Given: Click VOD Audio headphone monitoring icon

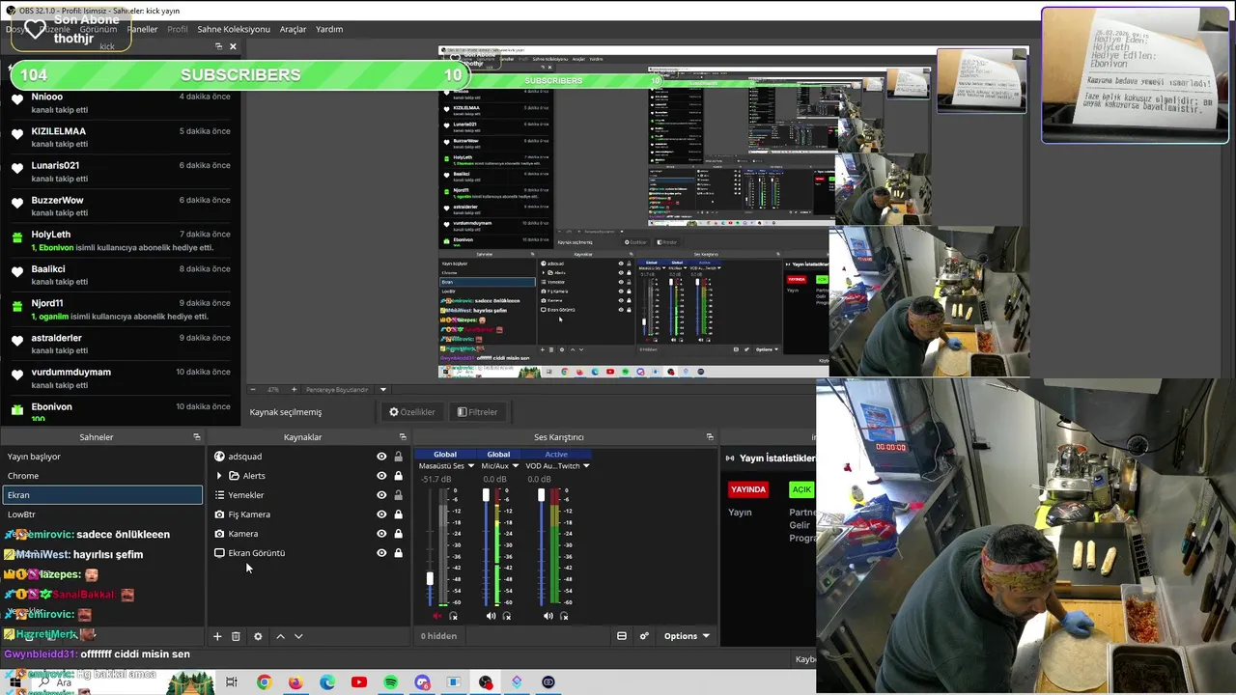Looking at the screenshot, I should point(565,616).
